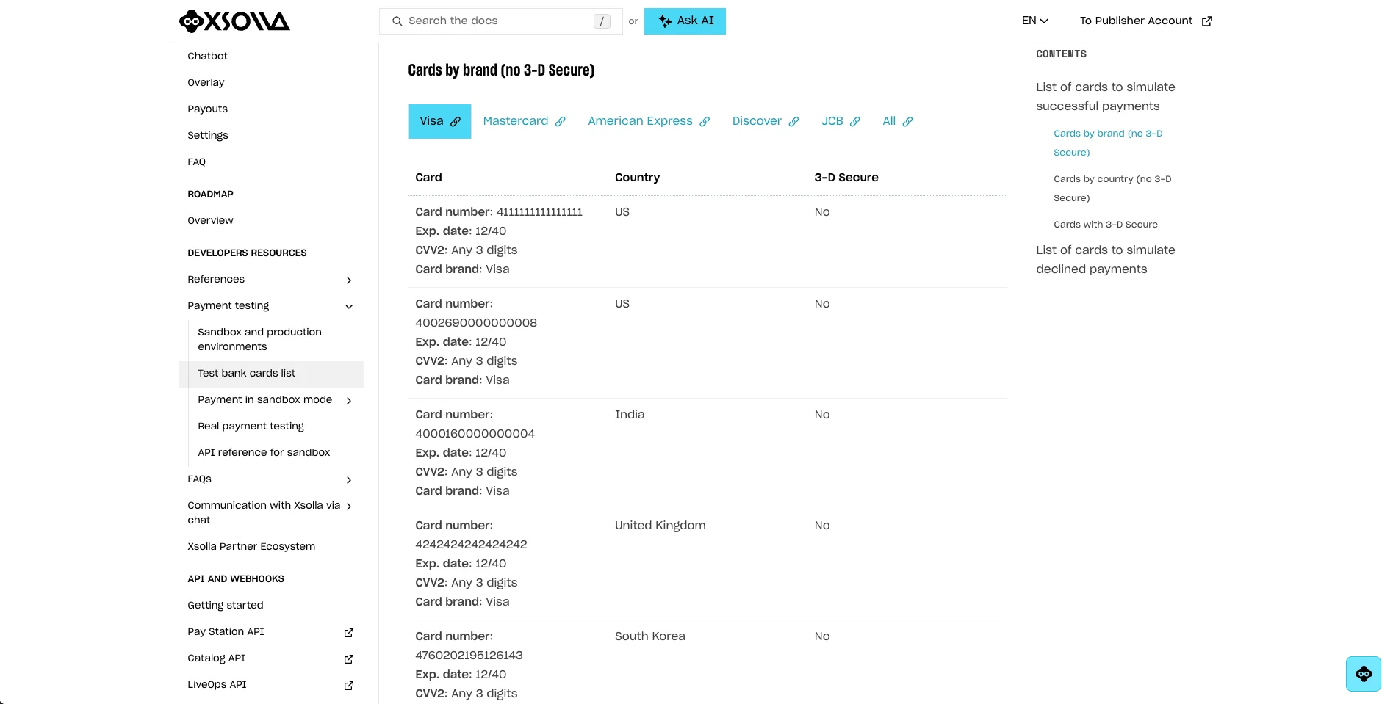Click the link icon beside American Express
Image resolution: width=1393 pixels, height=704 pixels.
[x=705, y=122]
